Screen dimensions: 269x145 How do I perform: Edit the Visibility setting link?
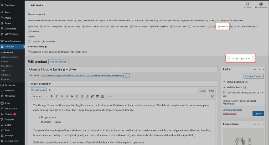click(245, 87)
